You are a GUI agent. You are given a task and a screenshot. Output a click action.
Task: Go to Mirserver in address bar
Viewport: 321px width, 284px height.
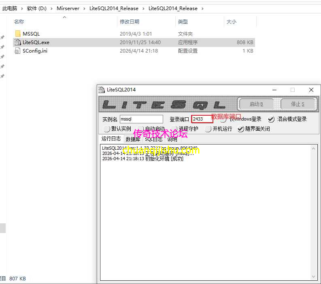pos(68,8)
